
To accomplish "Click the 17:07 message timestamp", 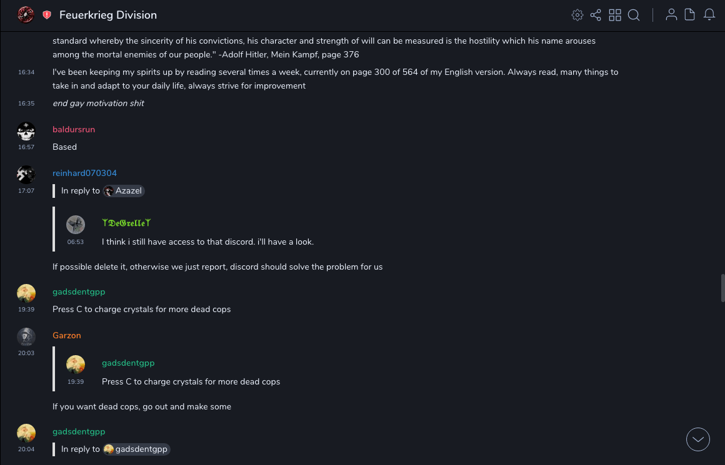I will click(26, 191).
